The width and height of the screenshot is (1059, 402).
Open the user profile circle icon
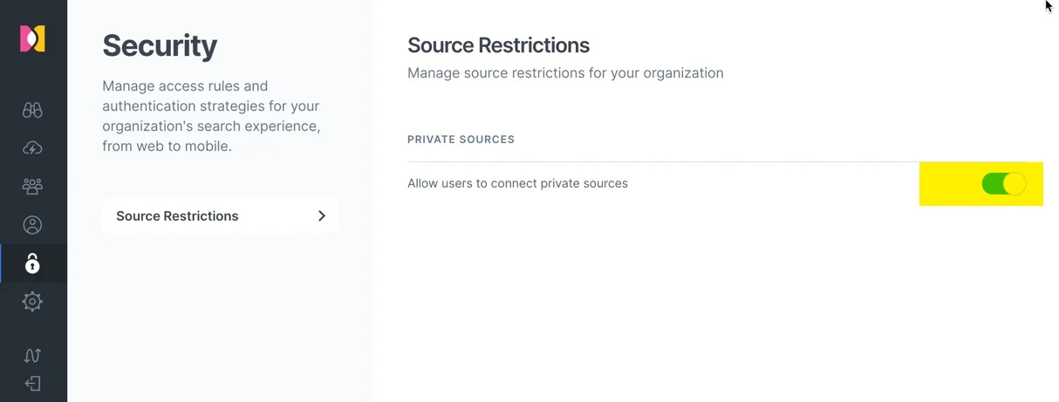[32, 225]
